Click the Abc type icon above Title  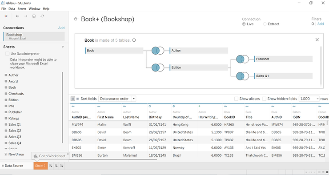point(247,106)
